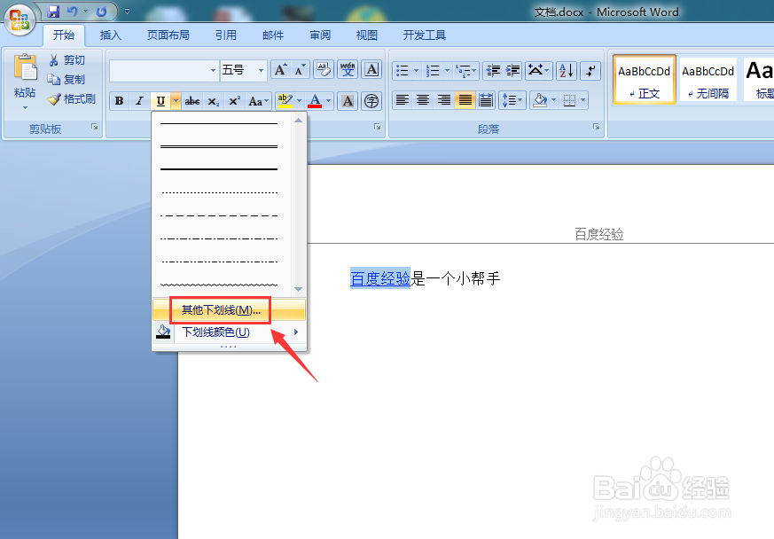Switch to the 引用 tab
Screen dimensions: 774x539
(225, 35)
